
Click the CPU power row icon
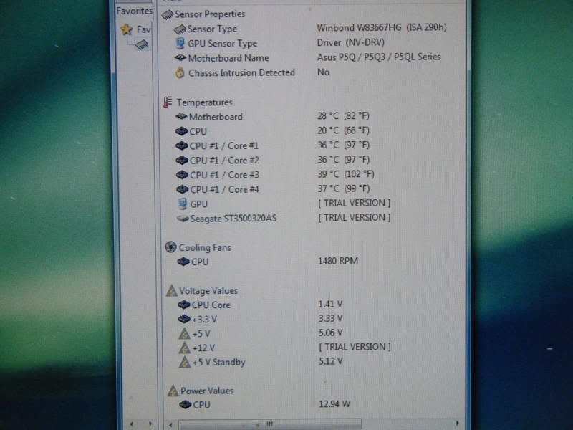[x=186, y=405]
